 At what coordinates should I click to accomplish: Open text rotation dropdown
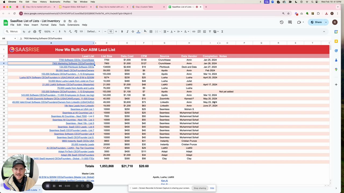pyautogui.click(x=186, y=32)
